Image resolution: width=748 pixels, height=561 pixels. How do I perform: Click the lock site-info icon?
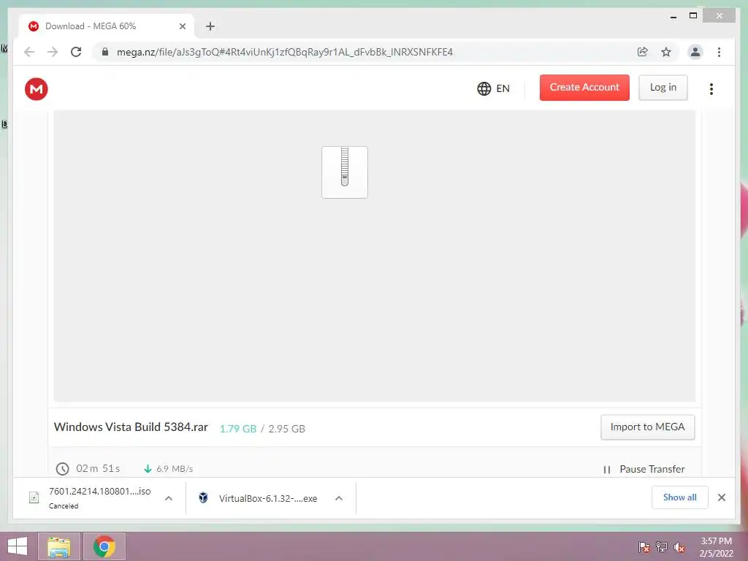[105, 52]
